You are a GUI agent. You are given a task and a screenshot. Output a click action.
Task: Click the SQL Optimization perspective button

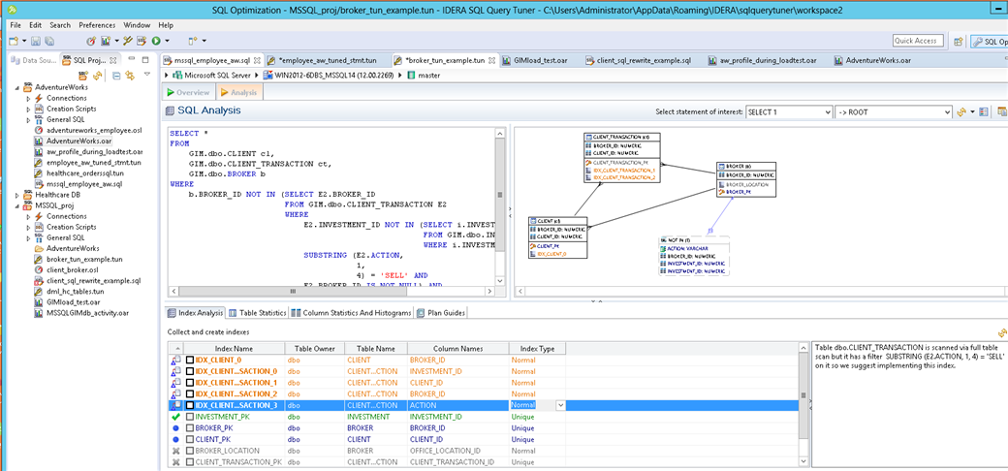tap(989, 41)
